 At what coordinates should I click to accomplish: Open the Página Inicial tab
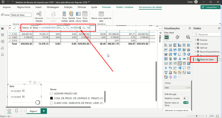pyautogui.click(x=24, y=7)
